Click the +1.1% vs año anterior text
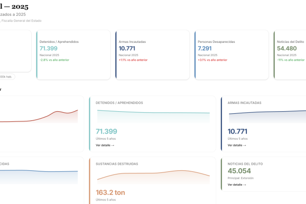The height and width of the screenshot is (204, 306). point(133,60)
